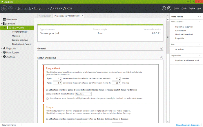Switch to the Configuration tab

(x=45, y=16)
